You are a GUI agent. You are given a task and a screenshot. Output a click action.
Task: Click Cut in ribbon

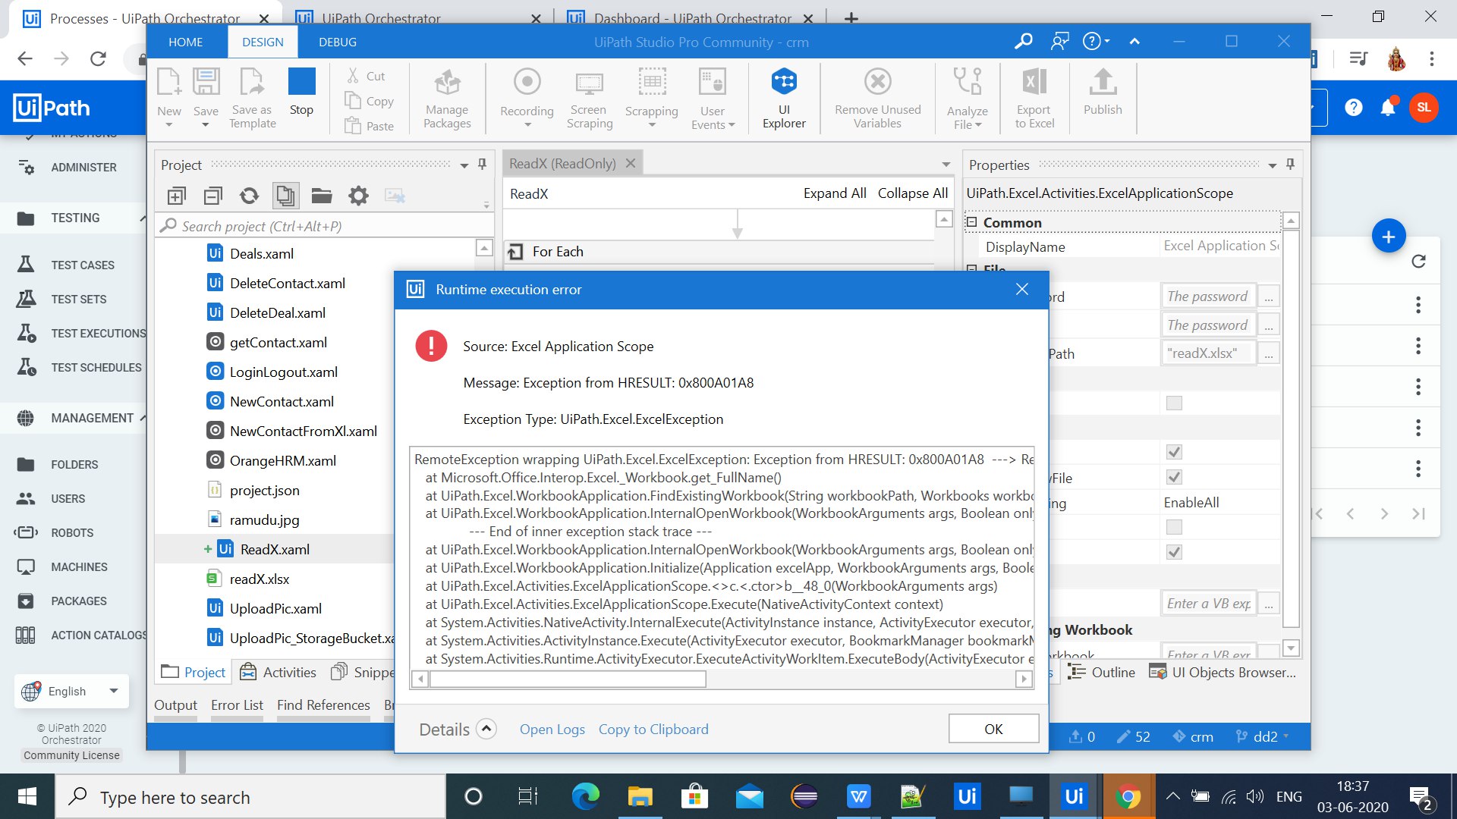coord(367,76)
